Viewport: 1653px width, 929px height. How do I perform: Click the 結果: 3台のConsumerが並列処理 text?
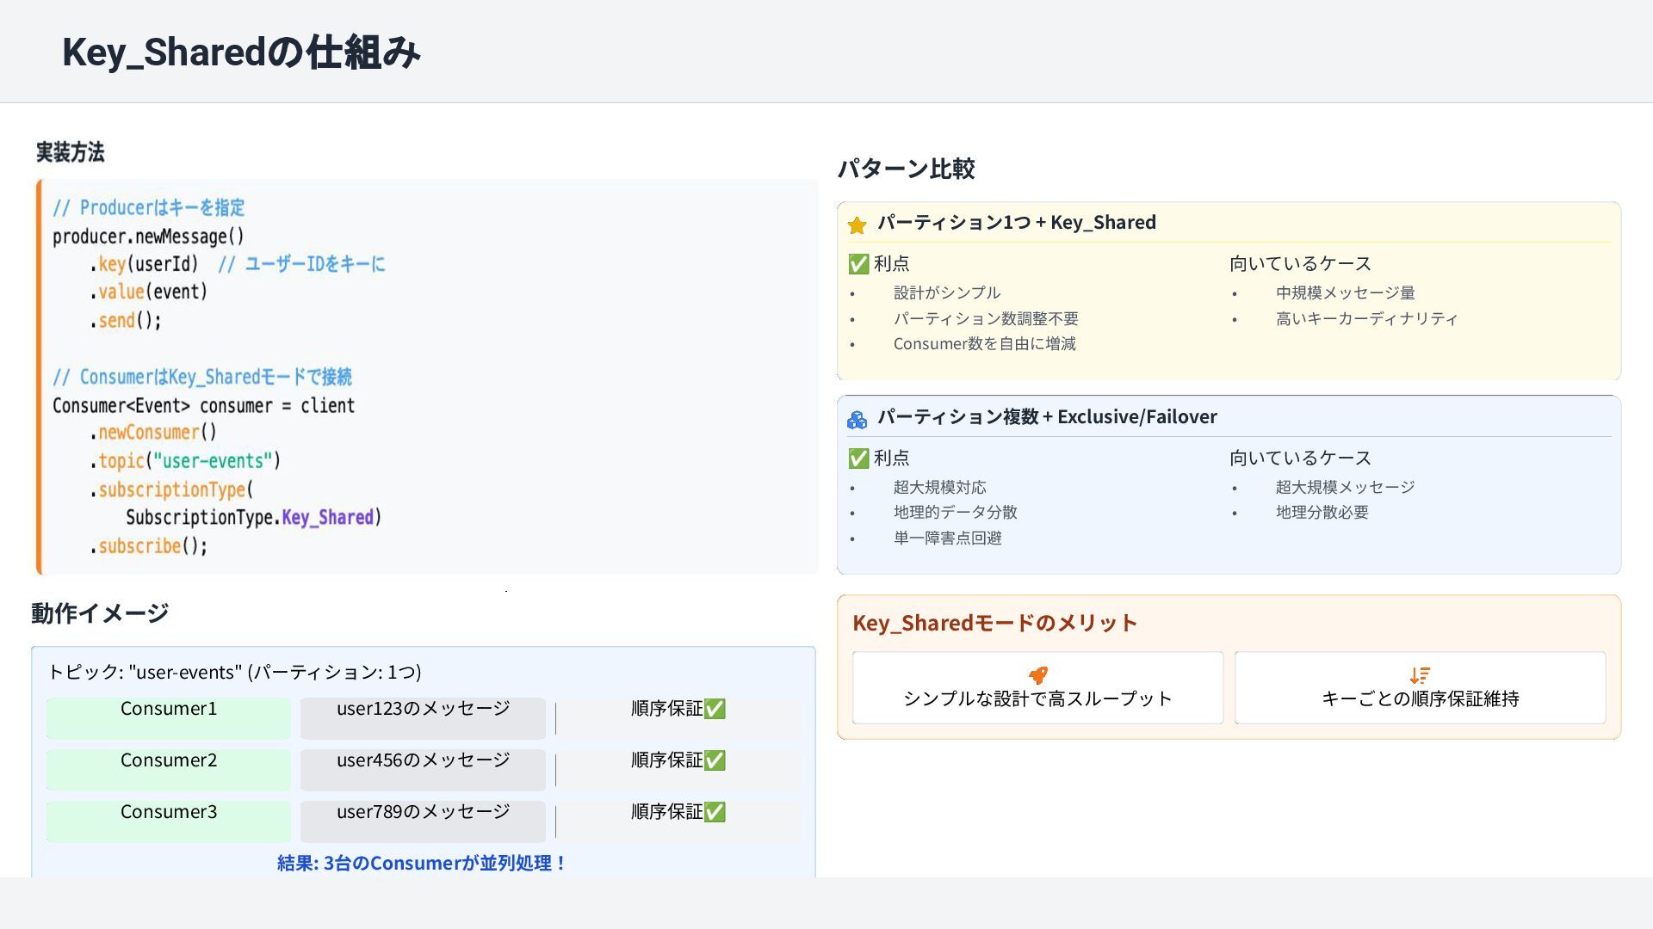tap(421, 863)
